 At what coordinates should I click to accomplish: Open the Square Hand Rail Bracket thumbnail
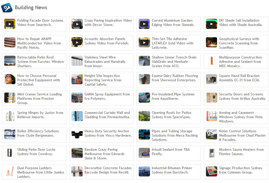click(212, 79)
